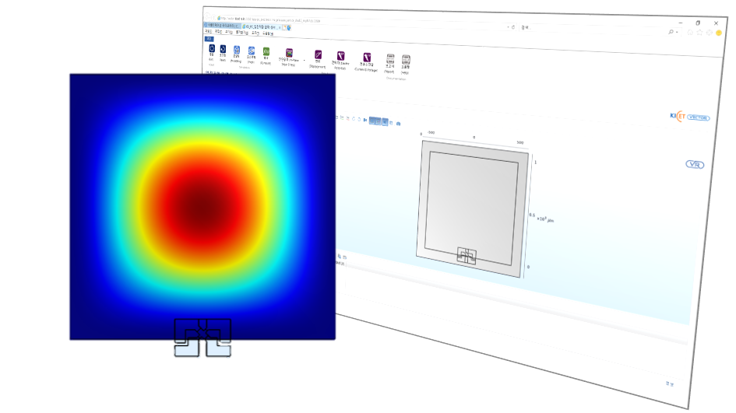The height and width of the screenshot is (413, 736).
Task: Click the VR button on the right
Action: [x=695, y=164]
